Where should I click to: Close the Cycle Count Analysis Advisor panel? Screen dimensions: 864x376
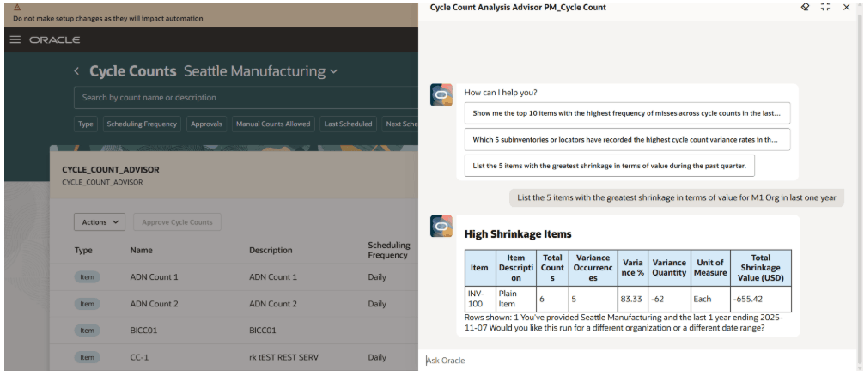[847, 7]
